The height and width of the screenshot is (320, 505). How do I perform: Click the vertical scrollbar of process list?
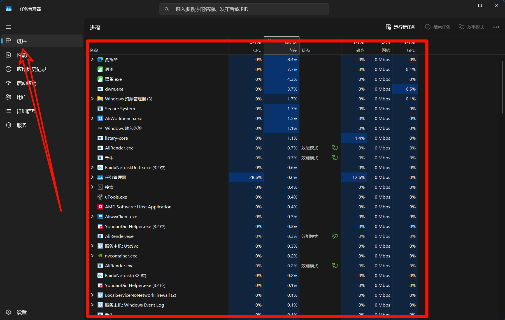[x=502, y=87]
